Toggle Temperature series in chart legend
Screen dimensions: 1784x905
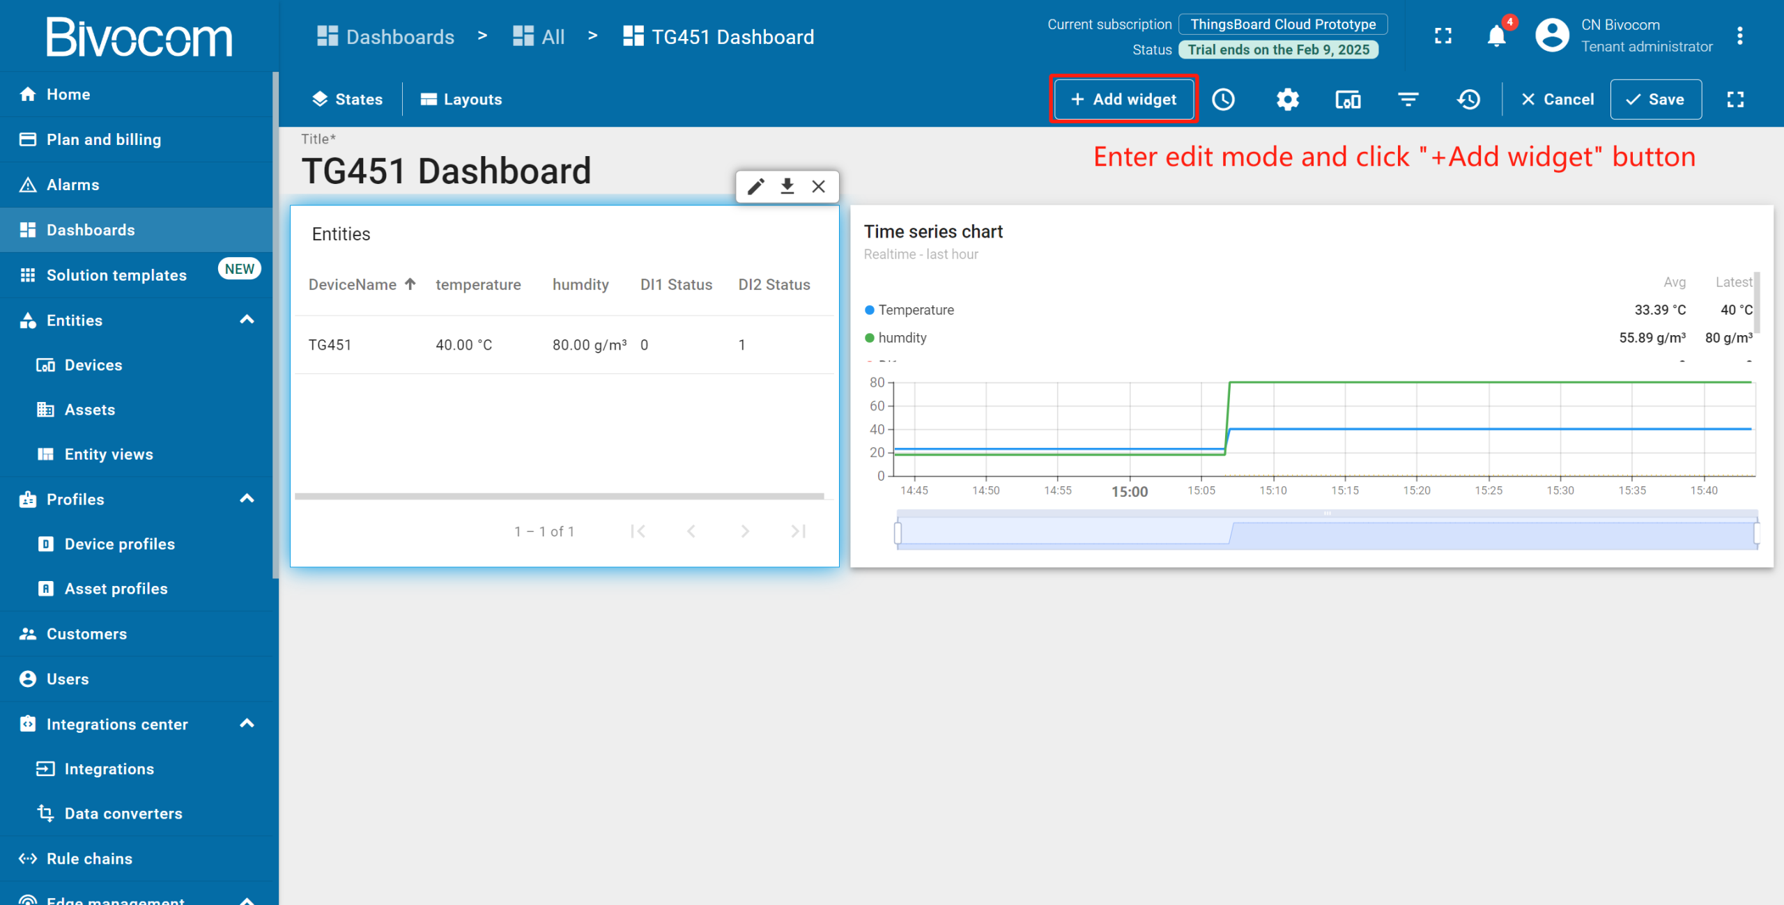pos(915,310)
